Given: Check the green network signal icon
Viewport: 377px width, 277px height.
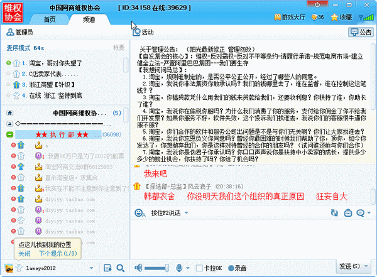Looking at the screenshot, I should click(x=366, y=17).
